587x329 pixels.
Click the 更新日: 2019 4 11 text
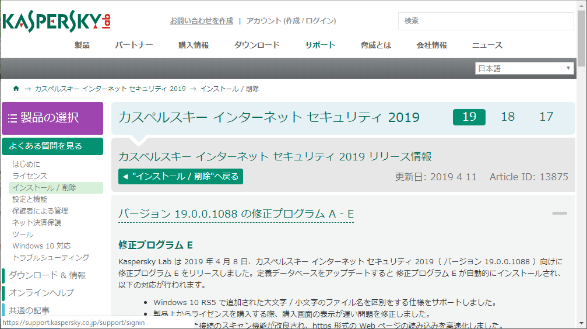[x=436, y=177]
